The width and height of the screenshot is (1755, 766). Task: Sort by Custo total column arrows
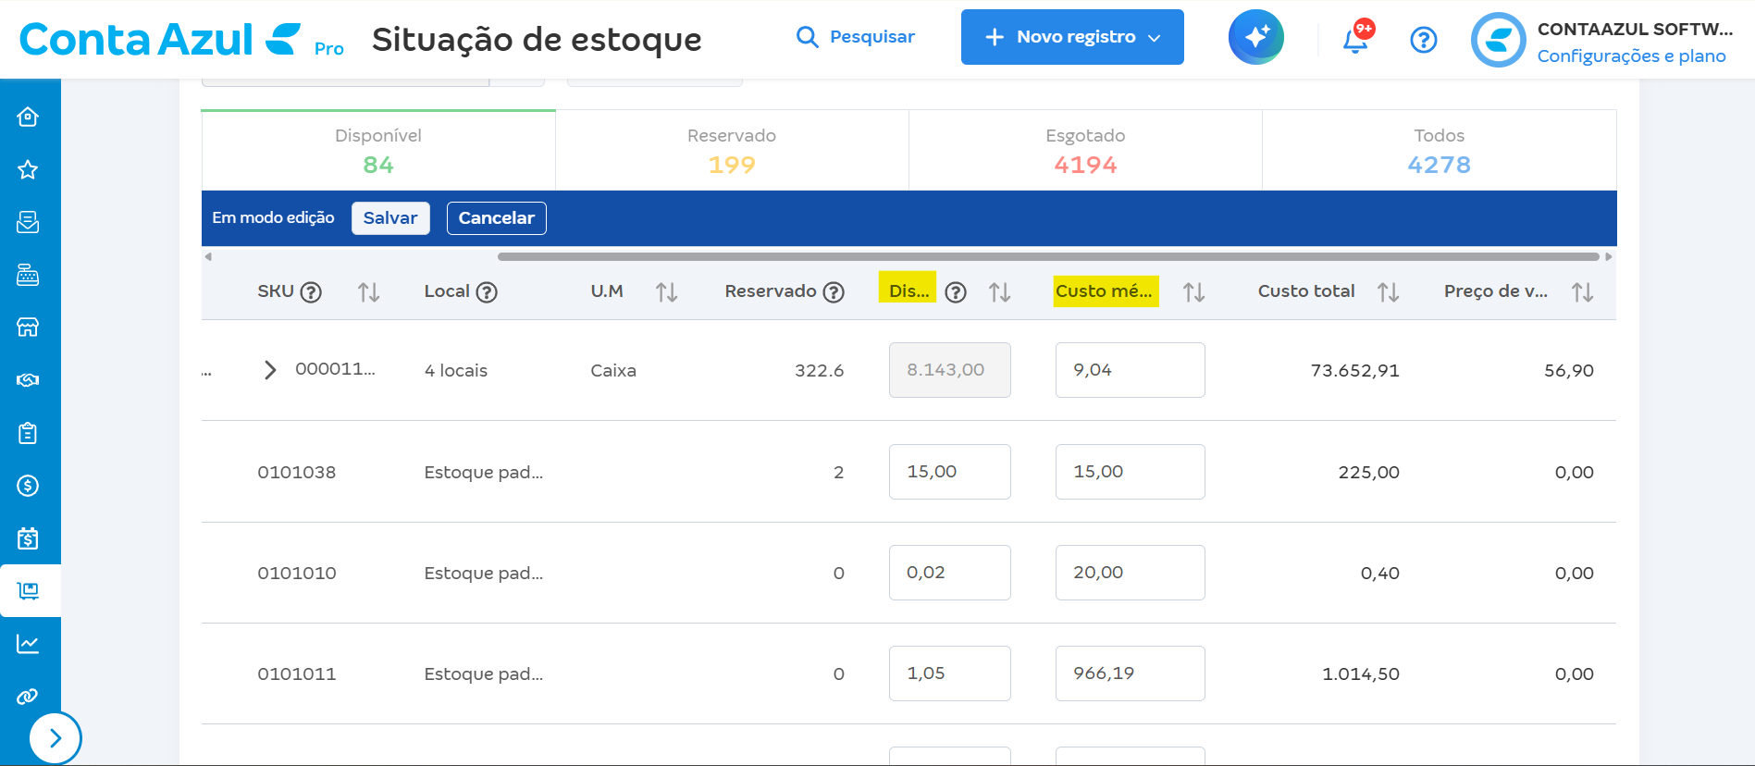(1389, 292)
